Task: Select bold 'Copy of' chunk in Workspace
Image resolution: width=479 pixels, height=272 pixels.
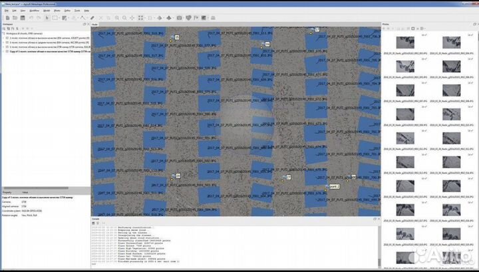Action: pos(50,52)
